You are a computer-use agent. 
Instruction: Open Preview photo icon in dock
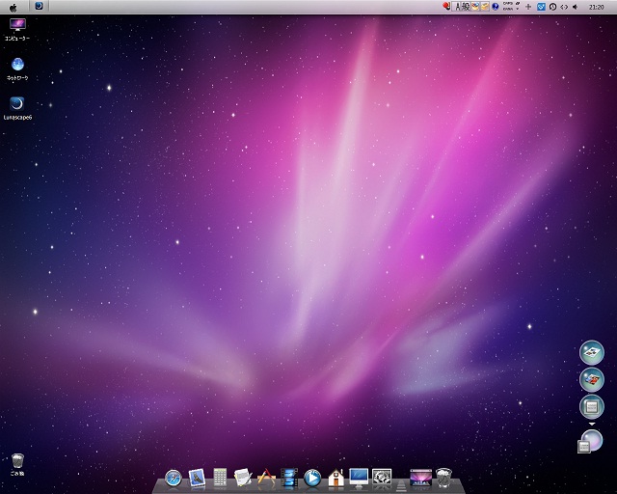tap(197, 478)
